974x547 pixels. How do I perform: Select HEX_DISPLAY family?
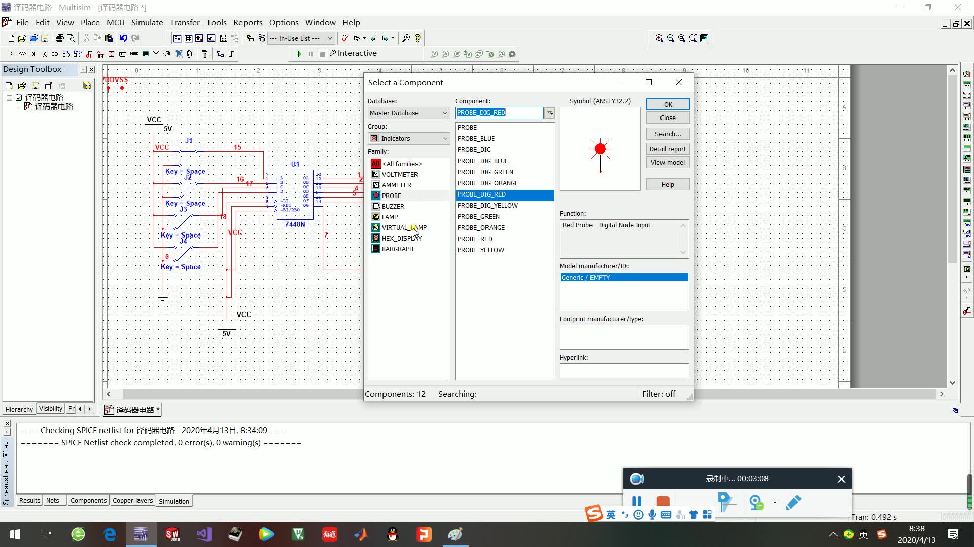(x=401, y=238)
